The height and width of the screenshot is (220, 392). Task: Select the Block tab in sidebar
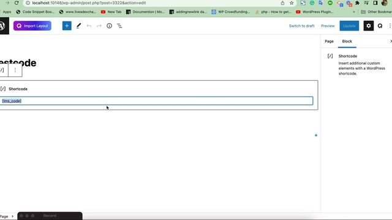[x=347, y=42]
